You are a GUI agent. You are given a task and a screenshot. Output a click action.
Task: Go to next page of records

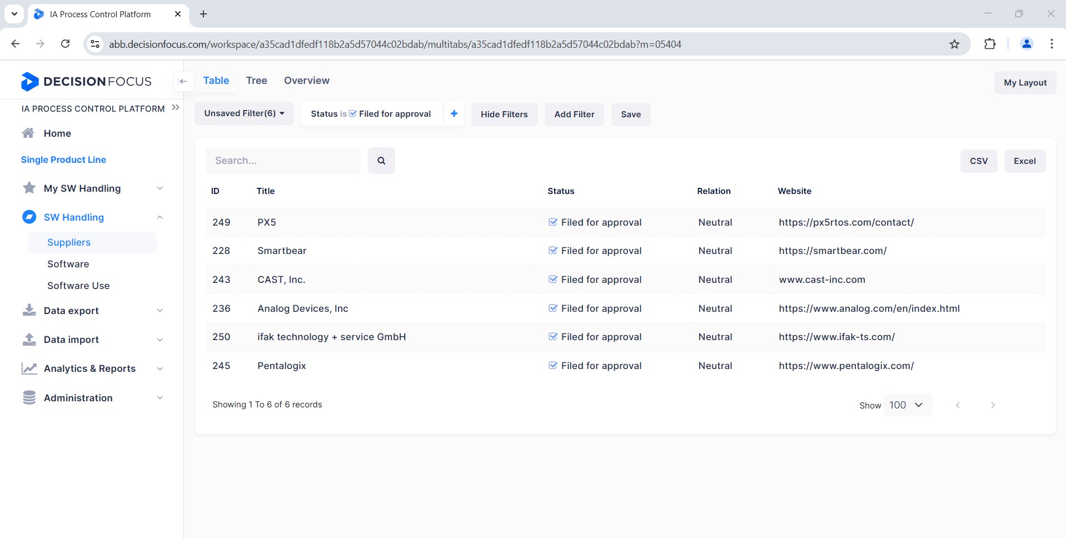click(993, 405)
